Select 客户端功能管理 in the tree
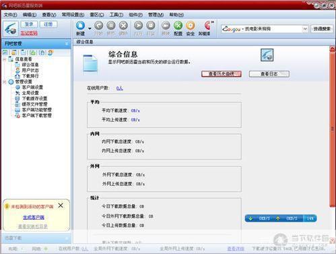336x254 pixels. (x=36, y=110)
